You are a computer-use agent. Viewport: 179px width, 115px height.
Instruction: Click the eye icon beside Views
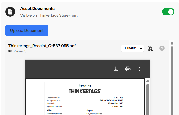point(10,51)
